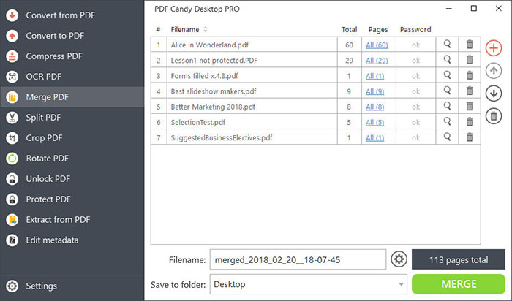Select Compress PDF in sidebar
512x301 pixels.
coord(72,56)
